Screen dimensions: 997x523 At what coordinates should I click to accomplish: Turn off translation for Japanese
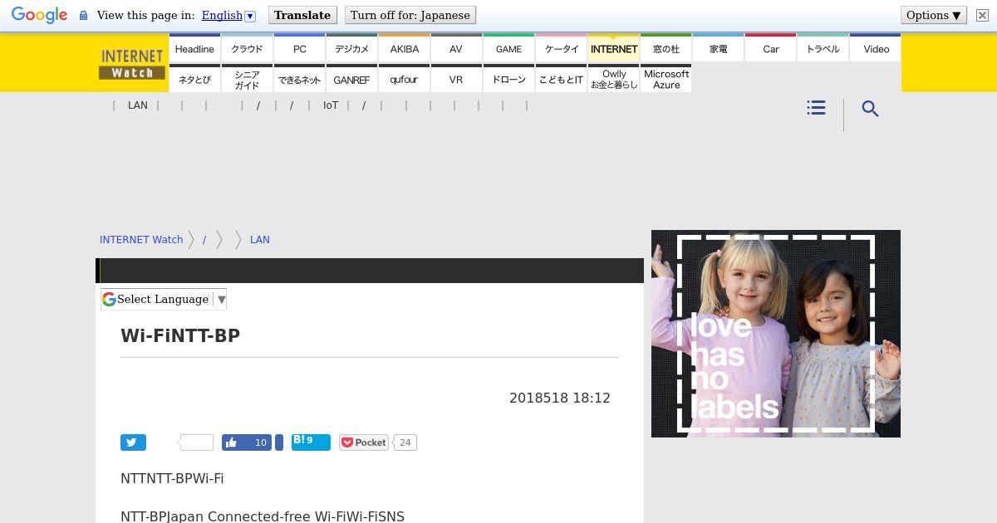pyautogui.click(x=410, y=15)
